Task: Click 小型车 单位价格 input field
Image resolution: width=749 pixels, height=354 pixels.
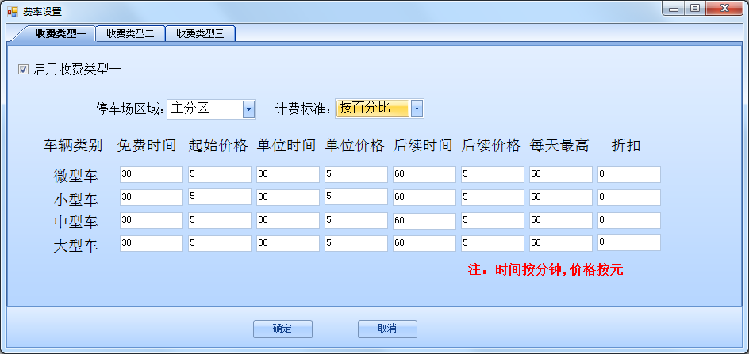Action: (x=355, y=196)
